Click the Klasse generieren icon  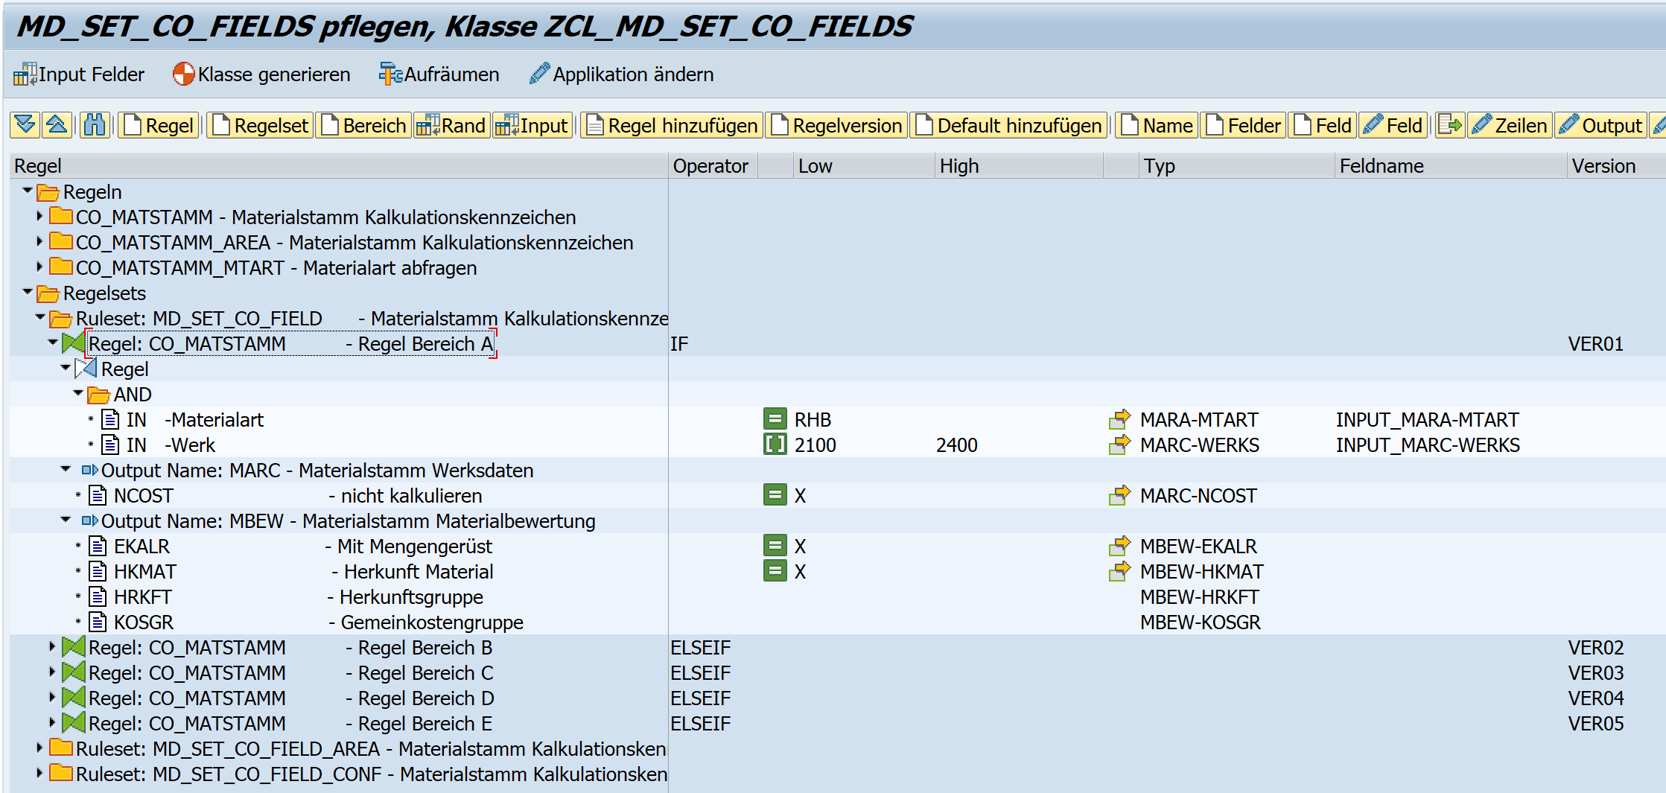coord(183,74)
